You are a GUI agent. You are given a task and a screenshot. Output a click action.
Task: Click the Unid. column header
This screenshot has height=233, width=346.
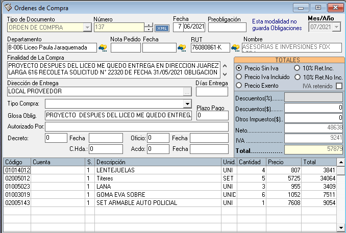(x=229, y=162)
